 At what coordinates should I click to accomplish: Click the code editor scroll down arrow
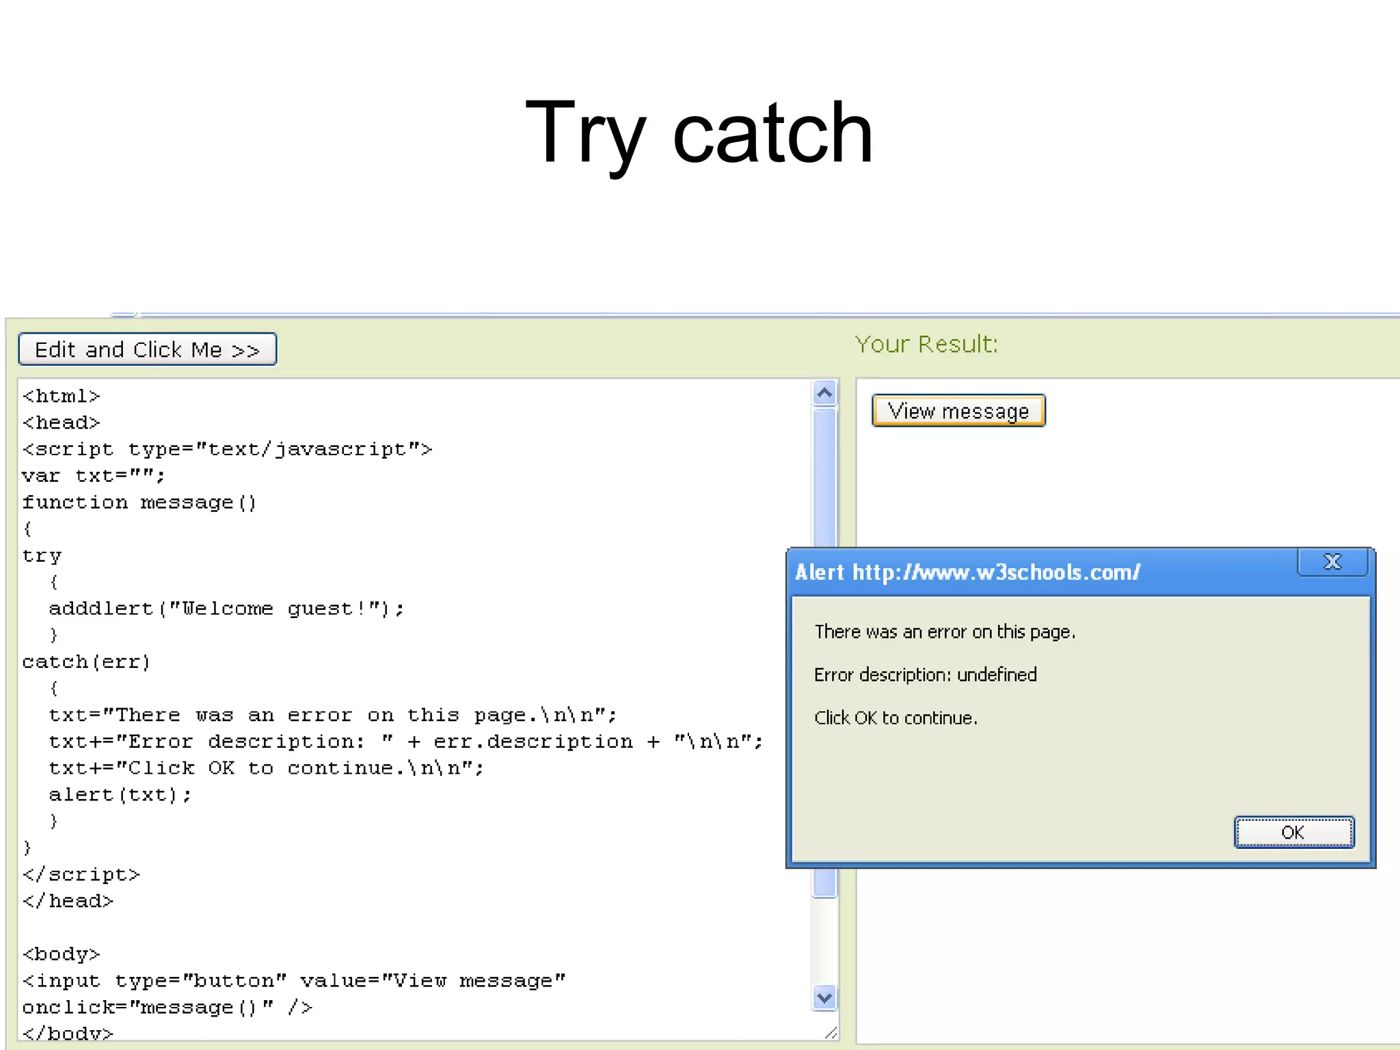point(825,997)
